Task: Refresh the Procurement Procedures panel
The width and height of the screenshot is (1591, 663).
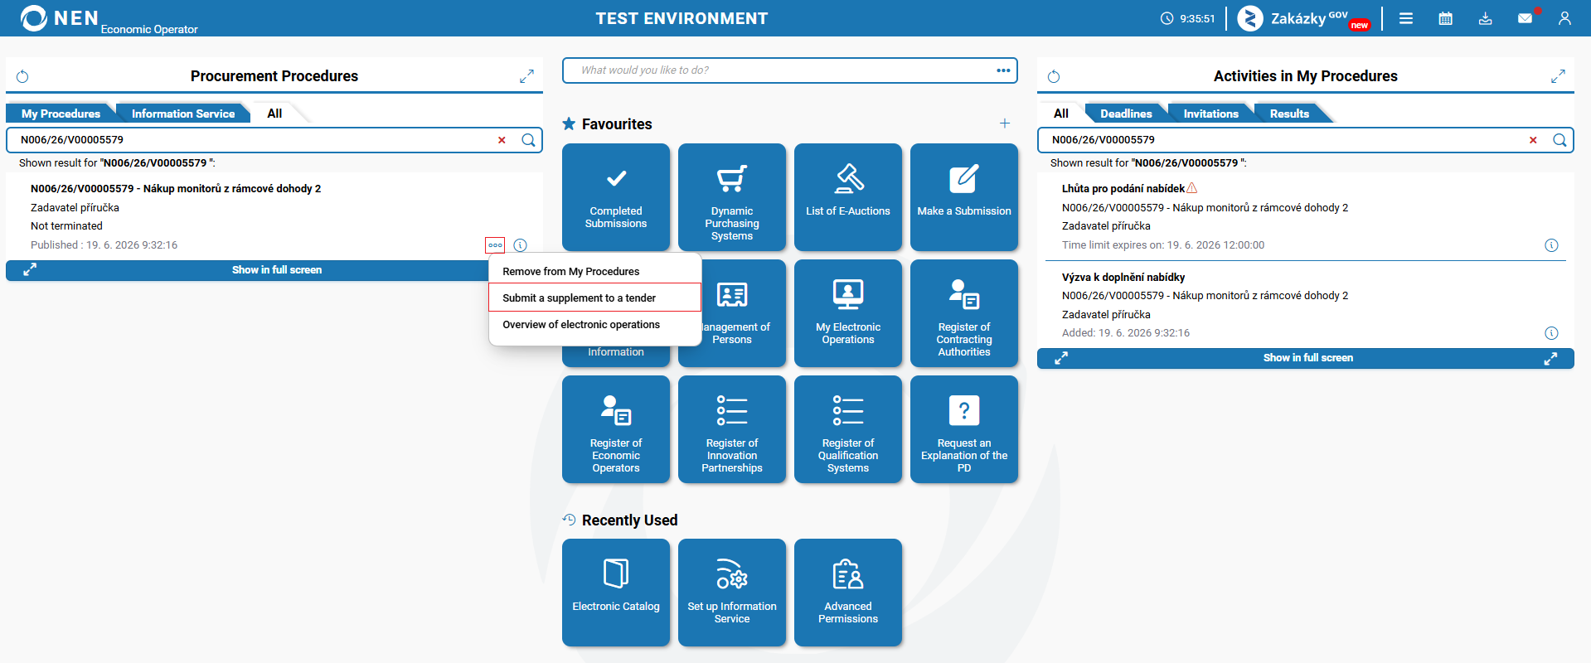Action: (22, 76)
